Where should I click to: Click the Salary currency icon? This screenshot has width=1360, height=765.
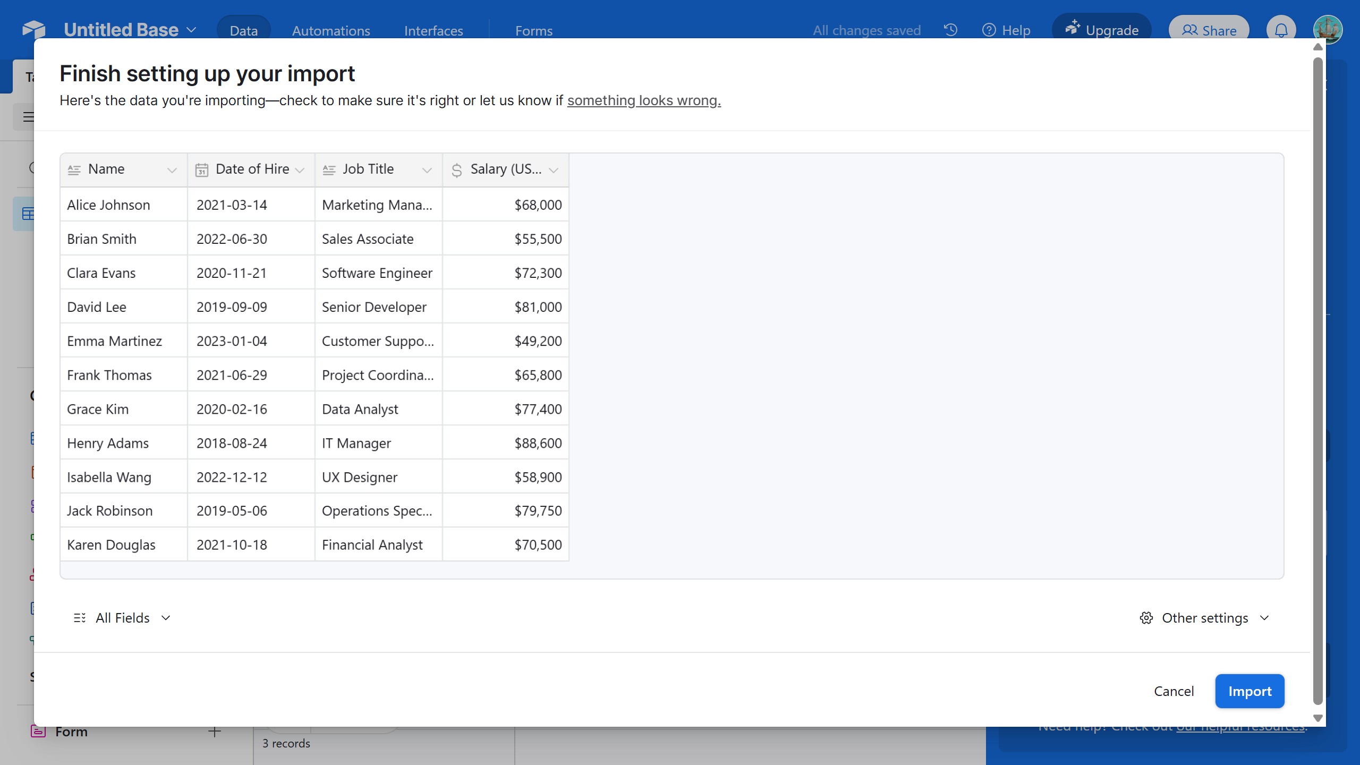click(456, 170)
